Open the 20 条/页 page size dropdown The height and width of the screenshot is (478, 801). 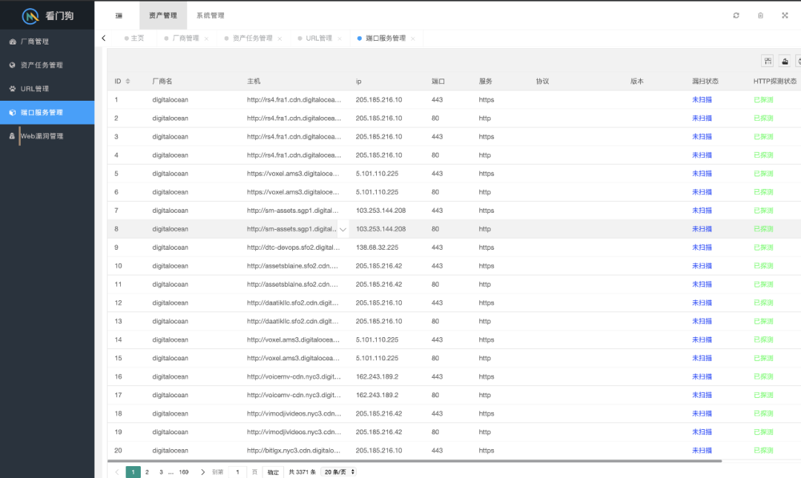(339, 472)
